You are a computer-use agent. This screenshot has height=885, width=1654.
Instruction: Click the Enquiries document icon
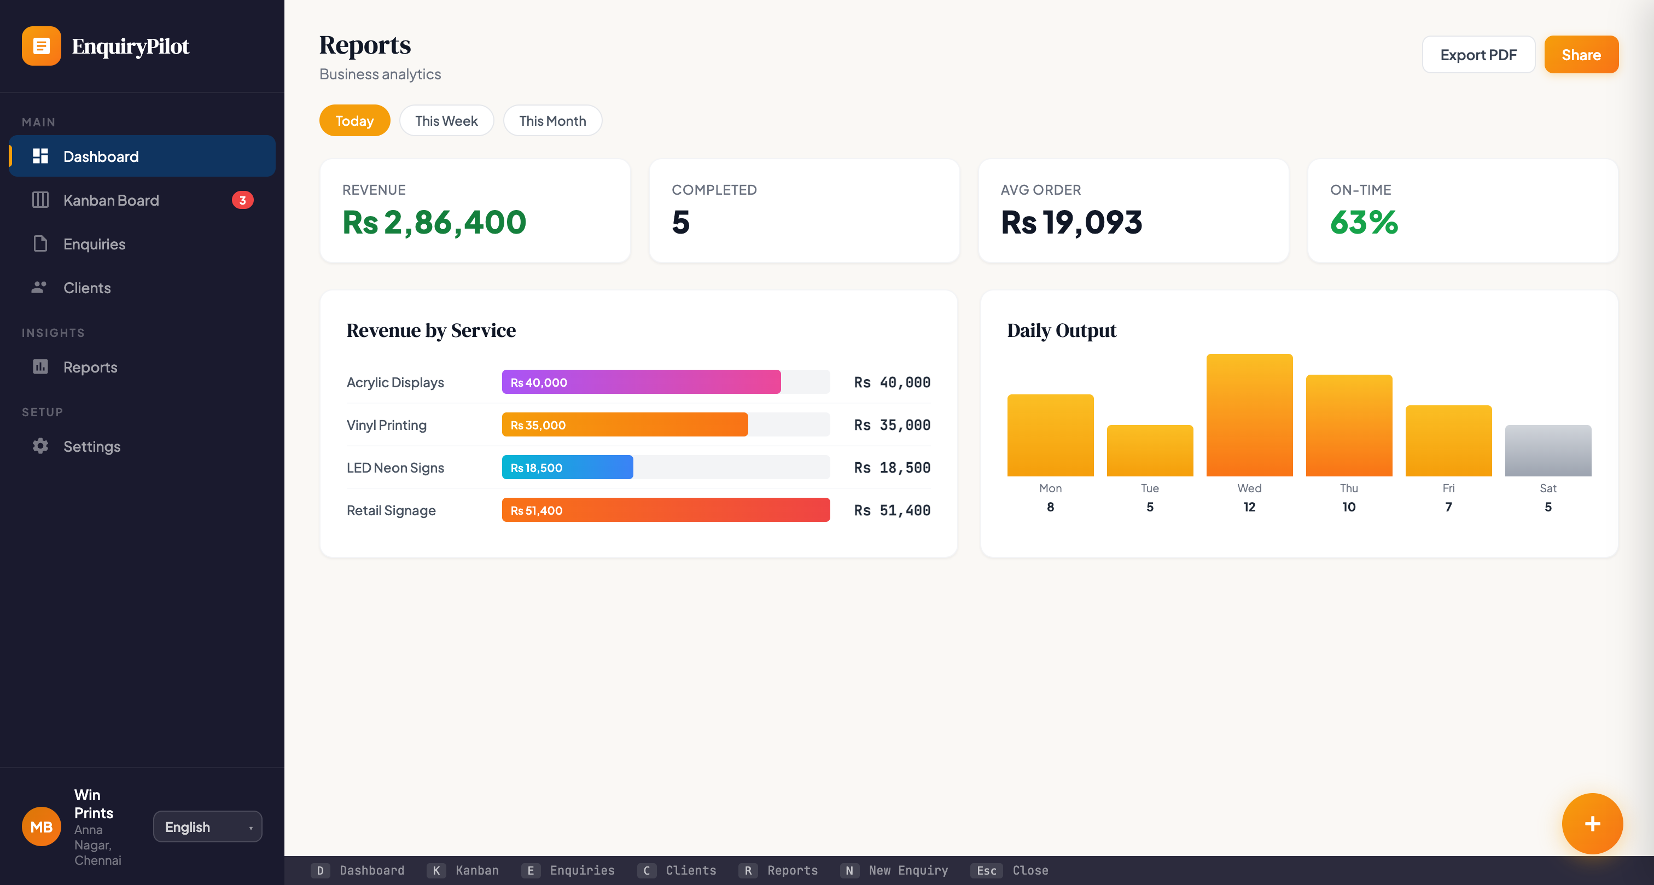coord(40,243)
